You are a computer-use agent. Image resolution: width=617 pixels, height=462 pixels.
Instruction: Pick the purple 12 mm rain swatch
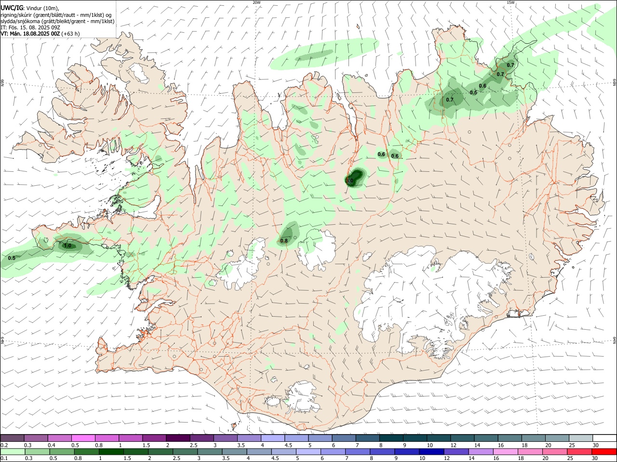456,451
